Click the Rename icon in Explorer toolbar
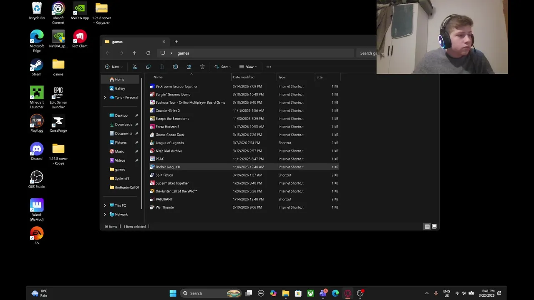The height and width of the screenshot is (300, 534). point(175,67)
